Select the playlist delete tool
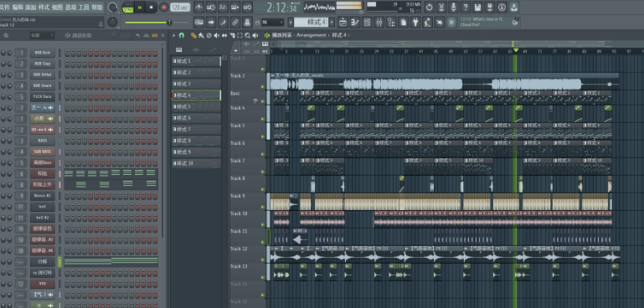Screen dimensions: 644x308 209,35
